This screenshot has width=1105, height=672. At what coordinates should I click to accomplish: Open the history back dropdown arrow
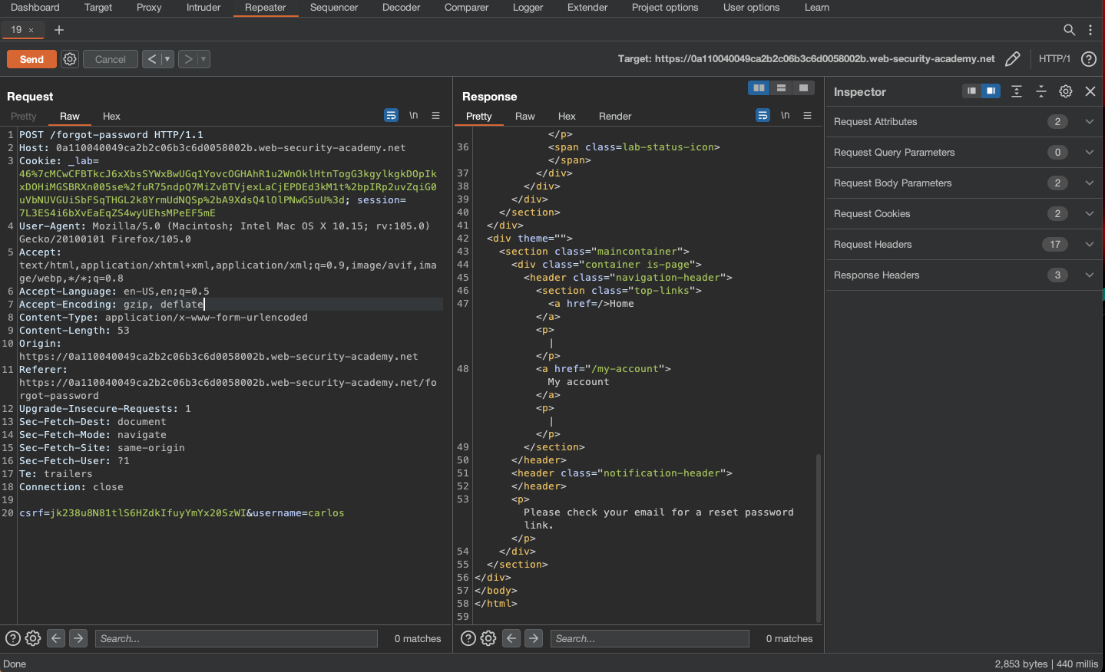point(167,59)
